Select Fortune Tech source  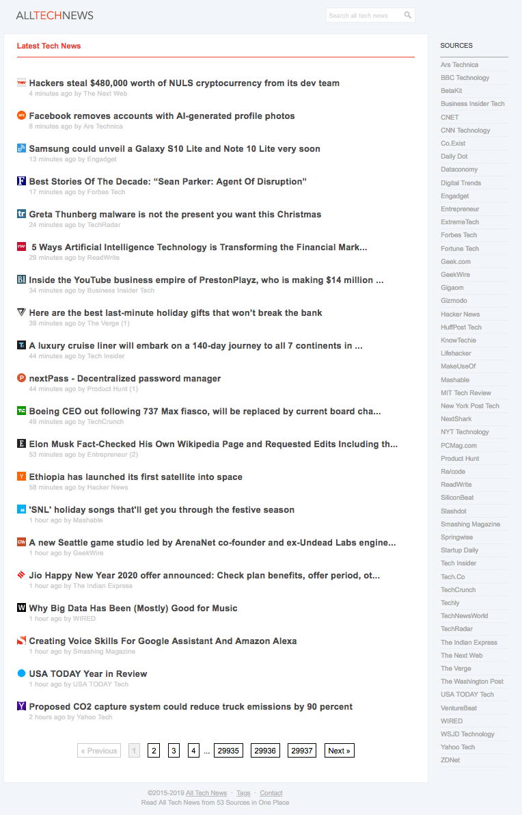click(x=460, y=248)
